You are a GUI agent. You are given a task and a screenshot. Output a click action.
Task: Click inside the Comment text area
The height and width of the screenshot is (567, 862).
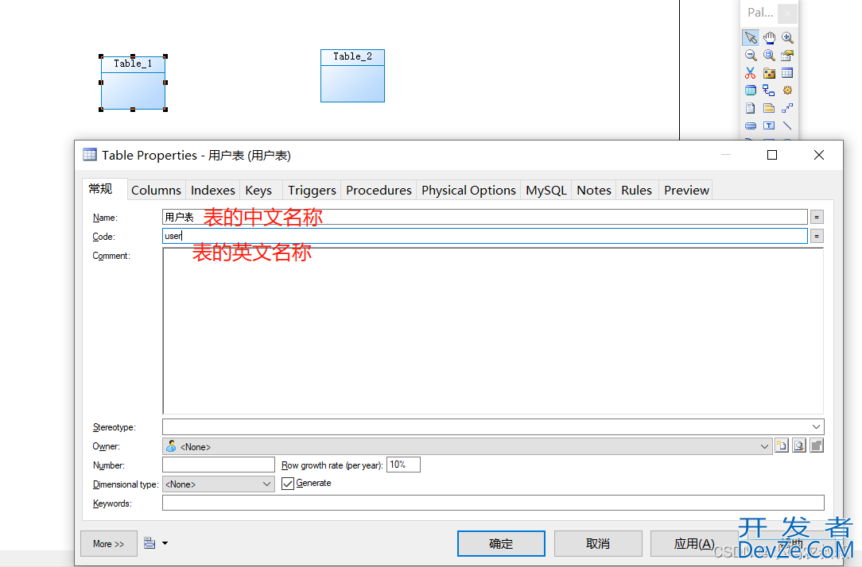[493, 331]
